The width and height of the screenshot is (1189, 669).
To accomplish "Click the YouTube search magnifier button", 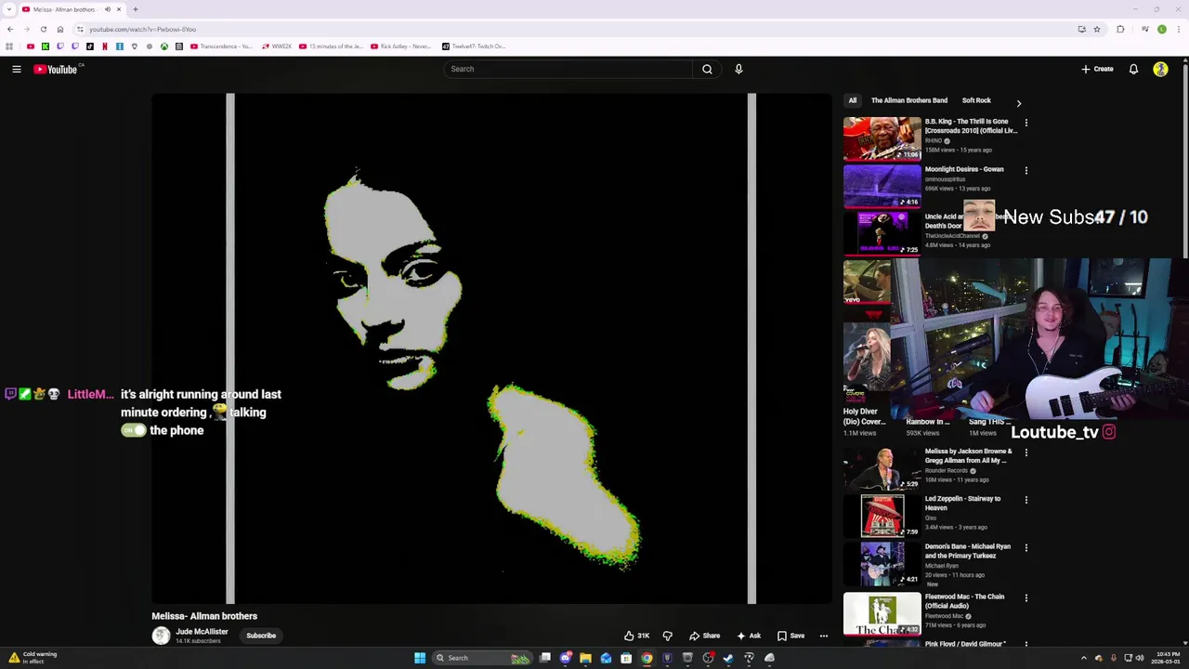I will click(x=707, y=69).
